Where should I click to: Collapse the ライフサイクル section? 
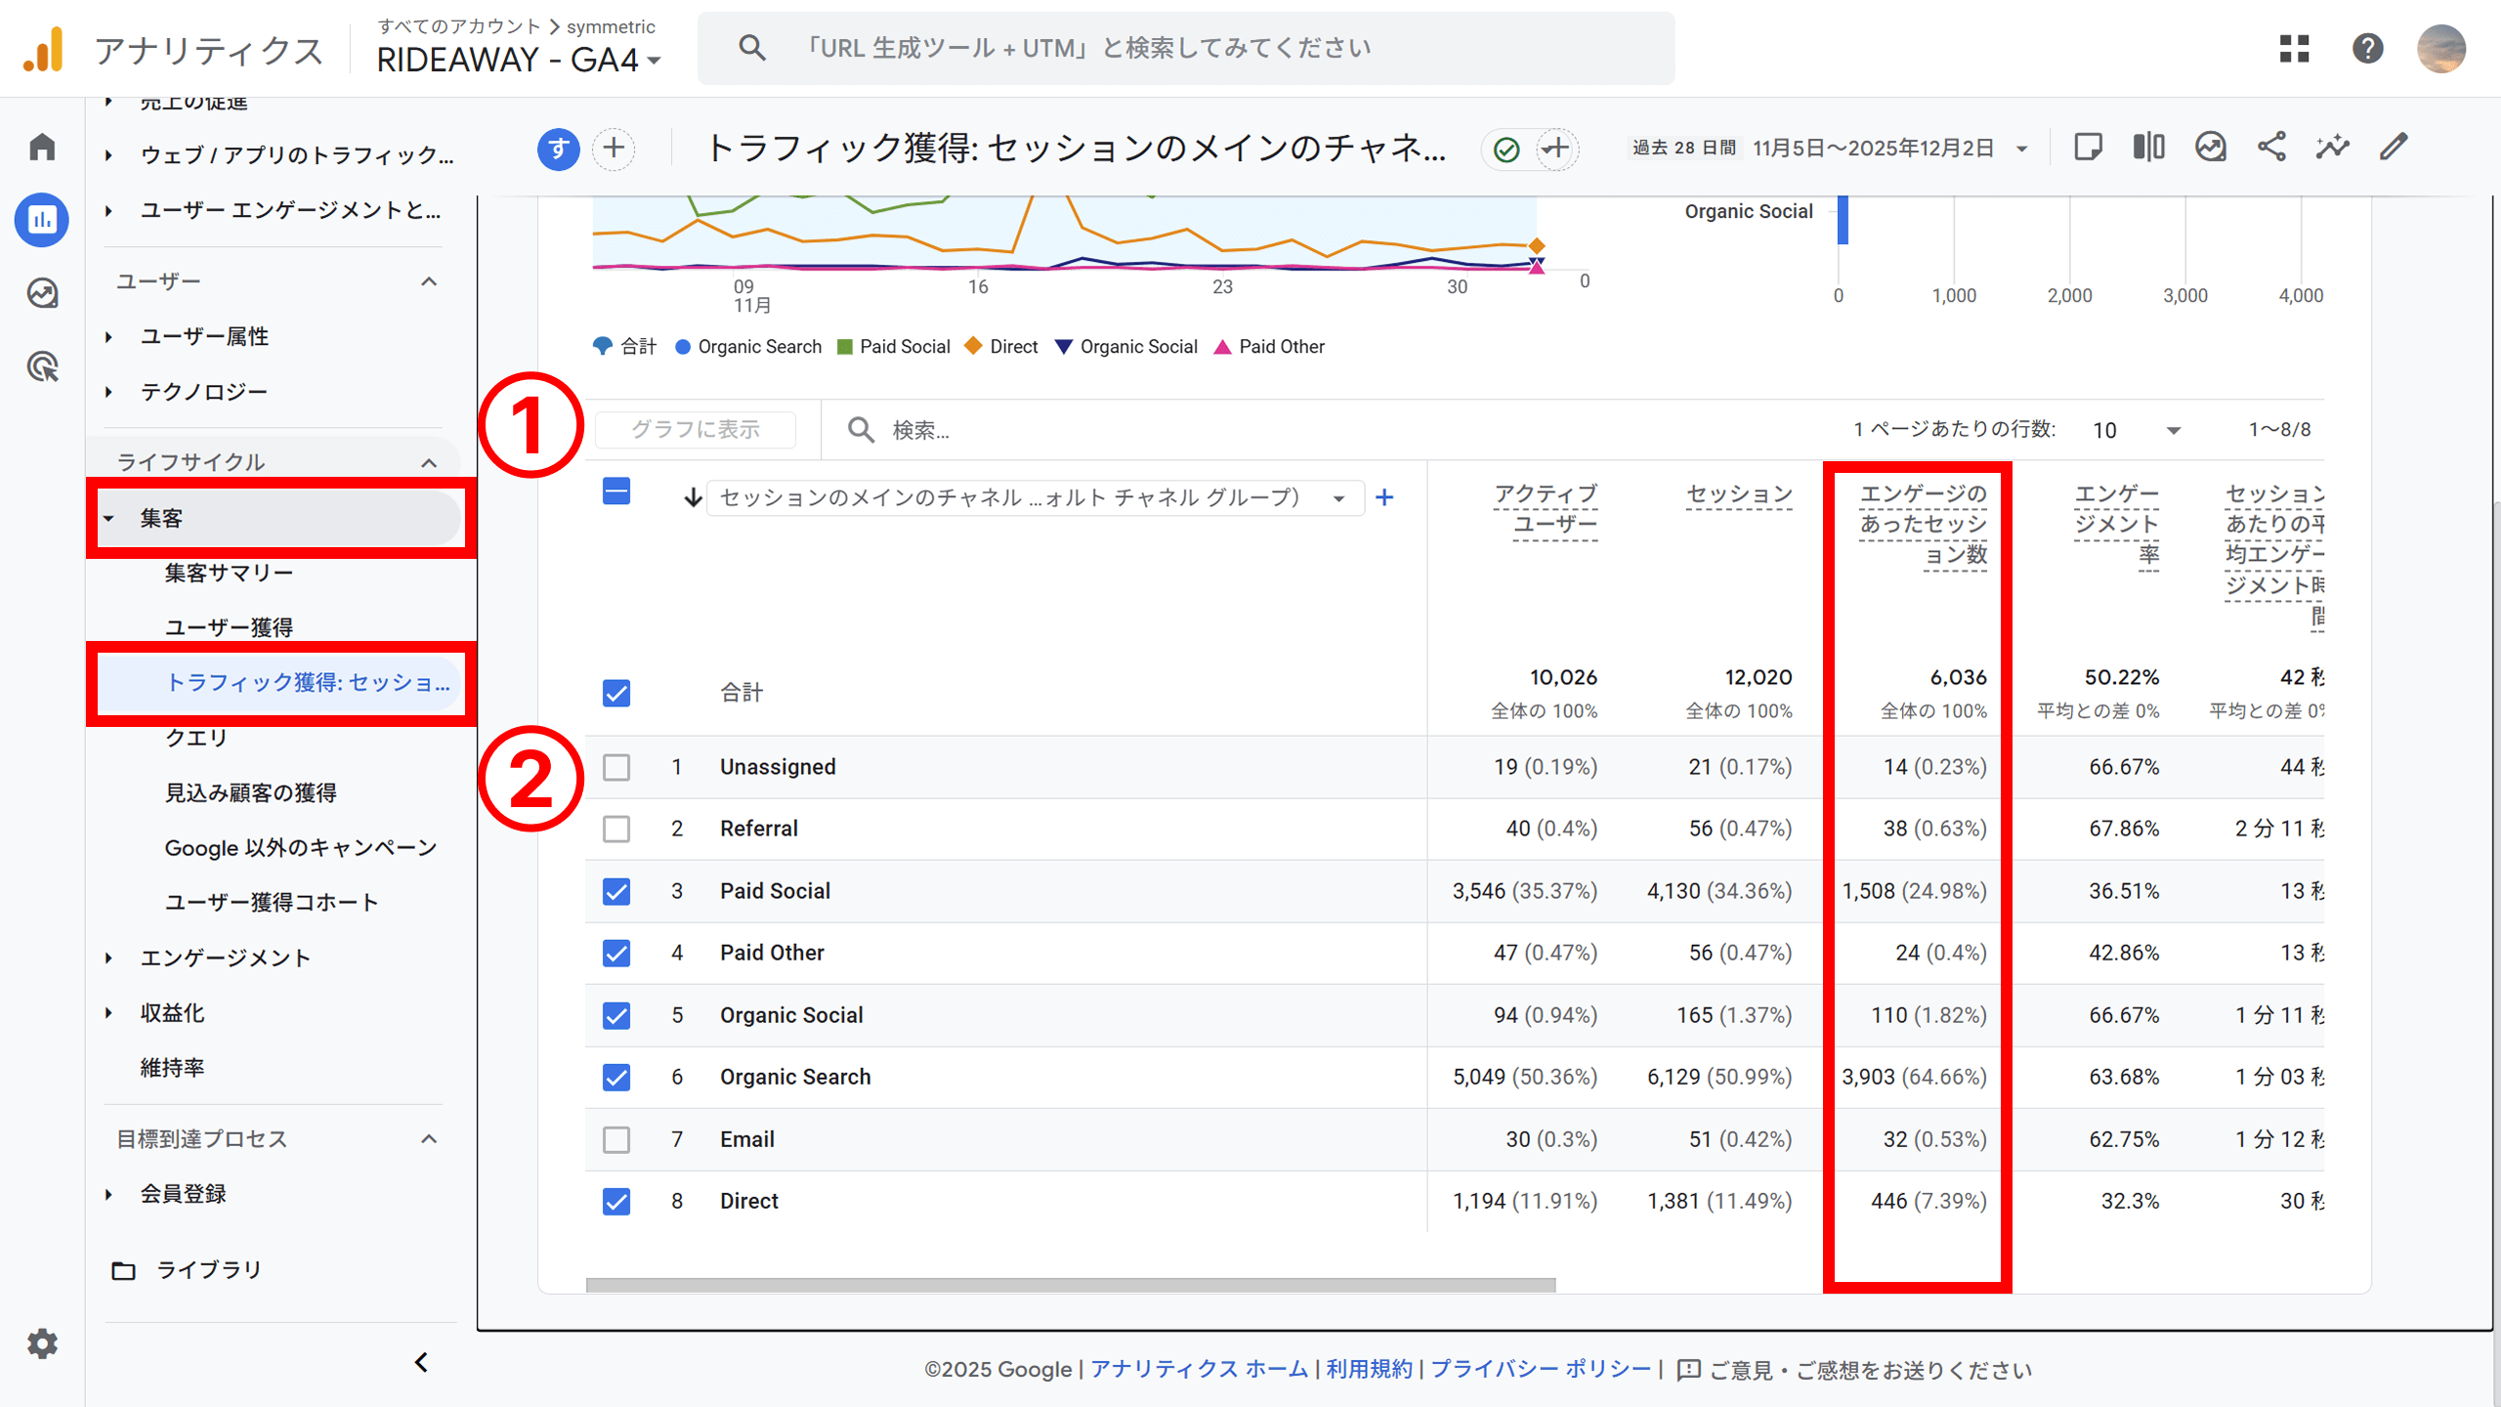pyautogui.click(x=429, y=460)
